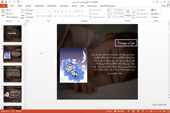This screenshot has width=170, height=113.
Task: Open the Layout dropdown
Action: (x=30, y=10)
